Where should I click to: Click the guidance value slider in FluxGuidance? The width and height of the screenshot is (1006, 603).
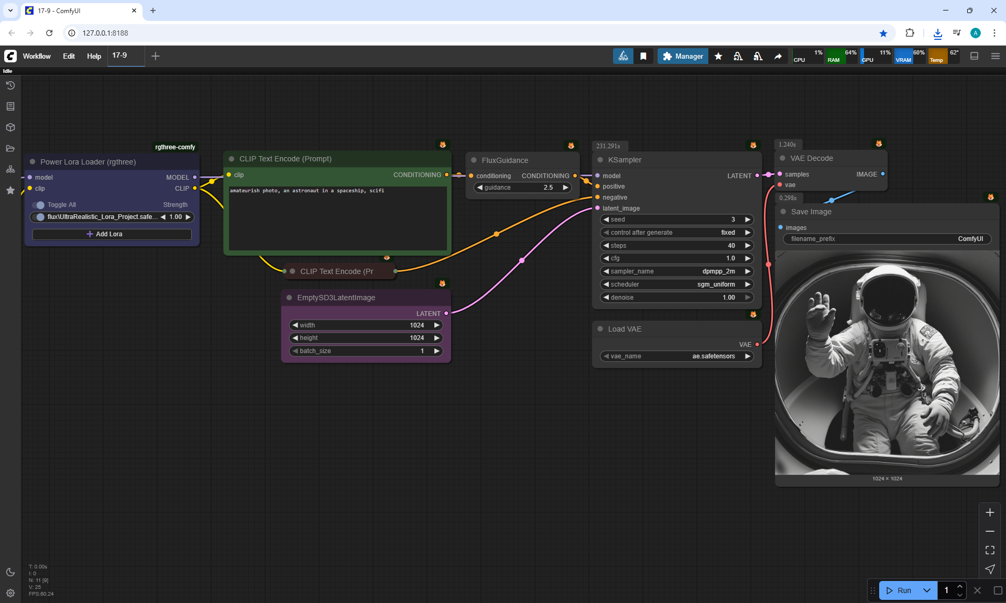[522, 188]
